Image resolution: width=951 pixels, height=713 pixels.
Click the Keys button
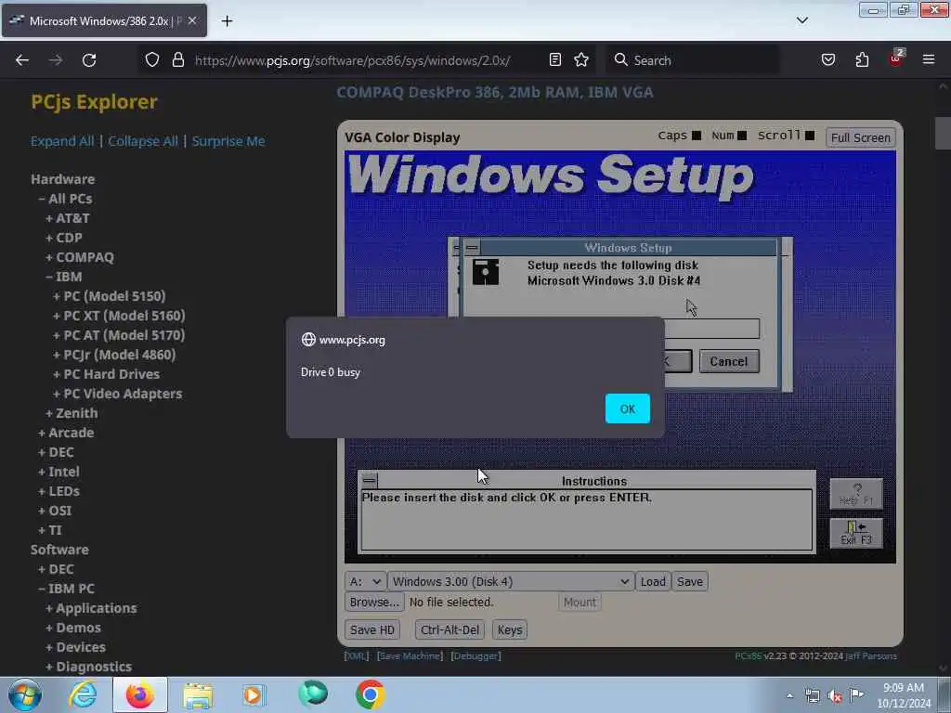click(510, 630)
